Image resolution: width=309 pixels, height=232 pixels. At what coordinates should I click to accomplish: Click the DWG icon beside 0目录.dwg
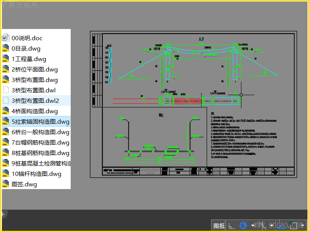(6, 48)
